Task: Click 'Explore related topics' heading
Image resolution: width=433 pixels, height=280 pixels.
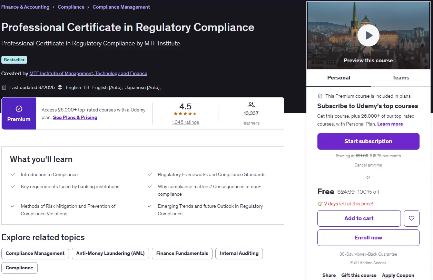Action: click(x=43, y=237)
